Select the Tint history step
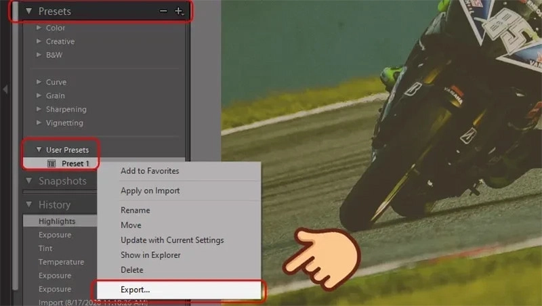This screenshot has width=542, height=306. click(x=45, y=248)
